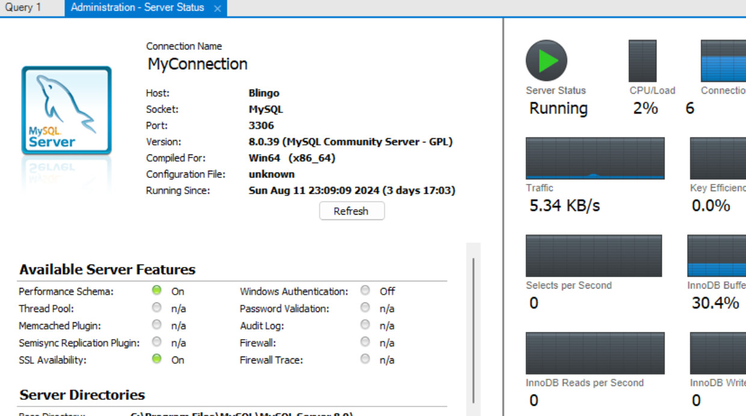
Task: Click the MySQL Server dolphin logo
Action: (67, 111)
